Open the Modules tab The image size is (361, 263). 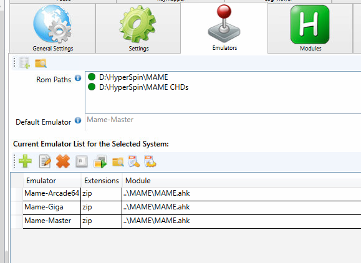click(x=310, y=28)
